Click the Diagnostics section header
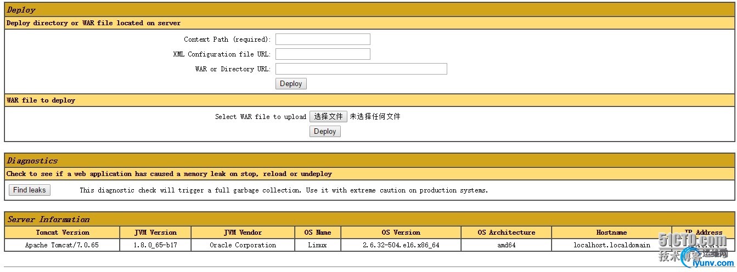Viewport: 737px width, 272px height. 369,161
